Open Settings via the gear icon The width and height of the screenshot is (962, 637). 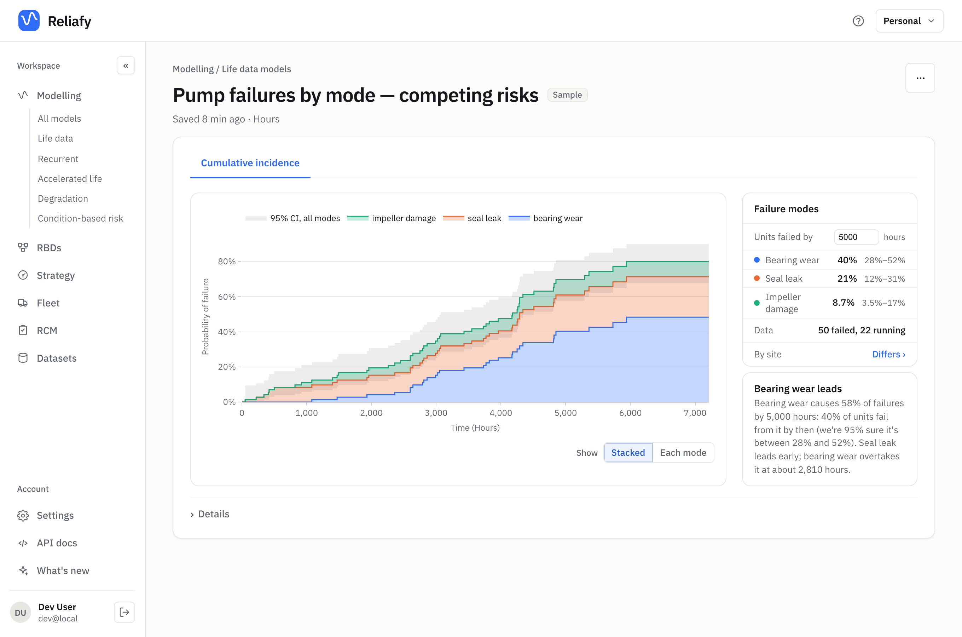(23, 515)
